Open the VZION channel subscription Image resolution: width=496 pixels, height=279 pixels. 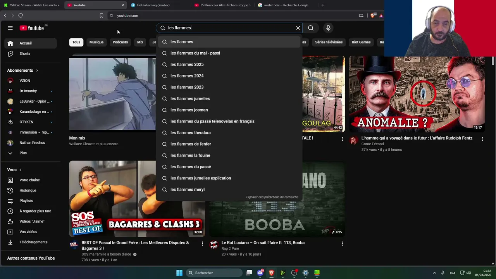tap(30, 81)
